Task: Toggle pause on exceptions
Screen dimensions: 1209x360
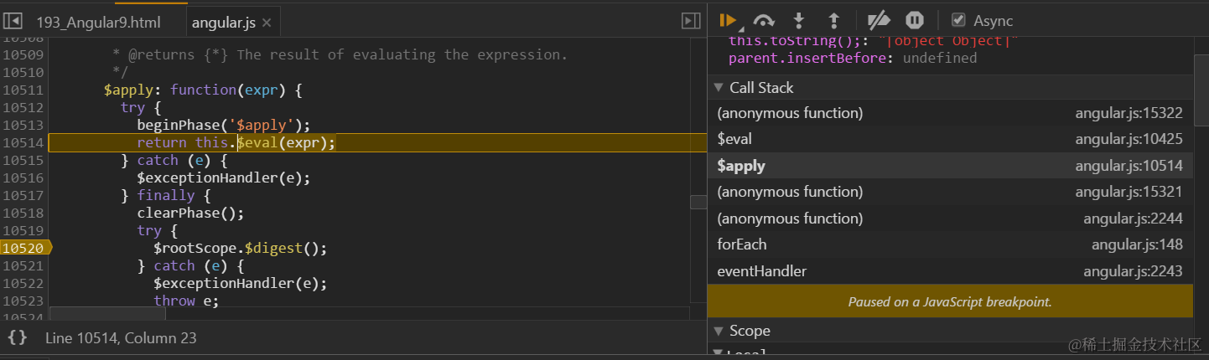Action: tap(915, 21)
